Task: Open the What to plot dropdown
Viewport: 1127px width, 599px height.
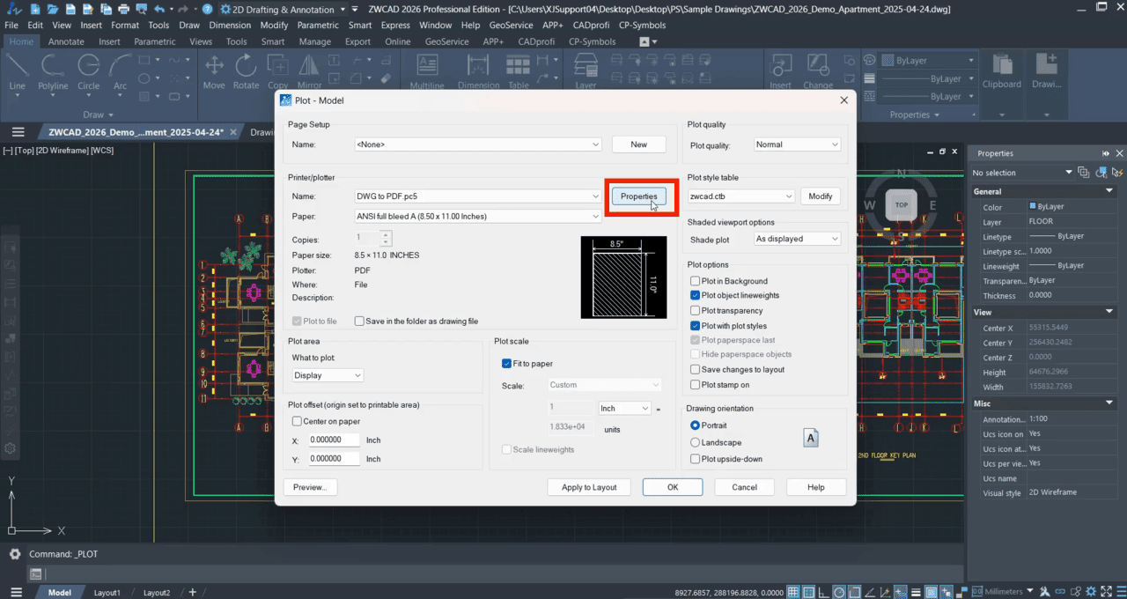Action: point(328,375)
